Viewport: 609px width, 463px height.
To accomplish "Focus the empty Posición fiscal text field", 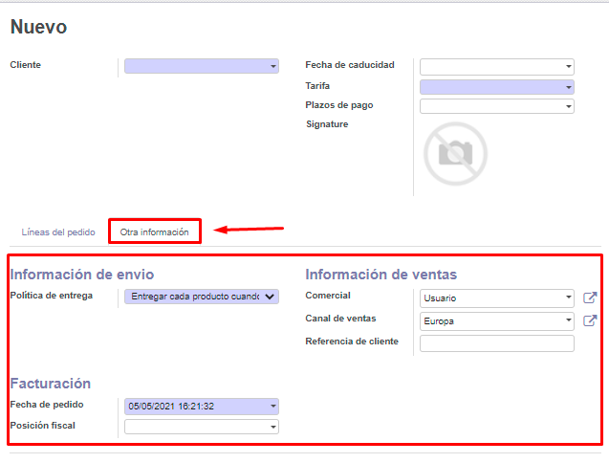I will [x=194, y=427].
